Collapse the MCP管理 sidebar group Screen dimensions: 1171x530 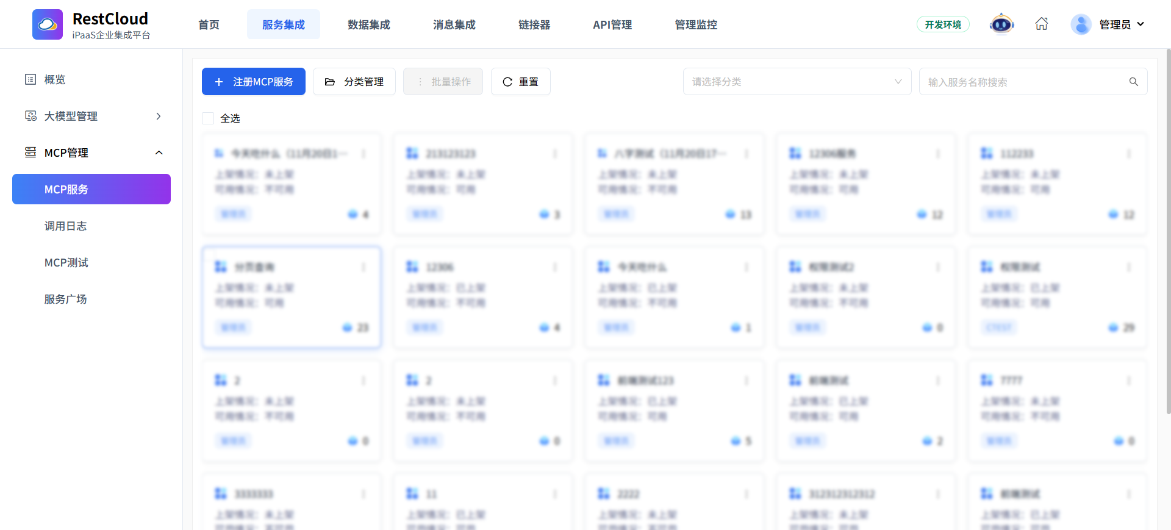click(x=91, y=152)
